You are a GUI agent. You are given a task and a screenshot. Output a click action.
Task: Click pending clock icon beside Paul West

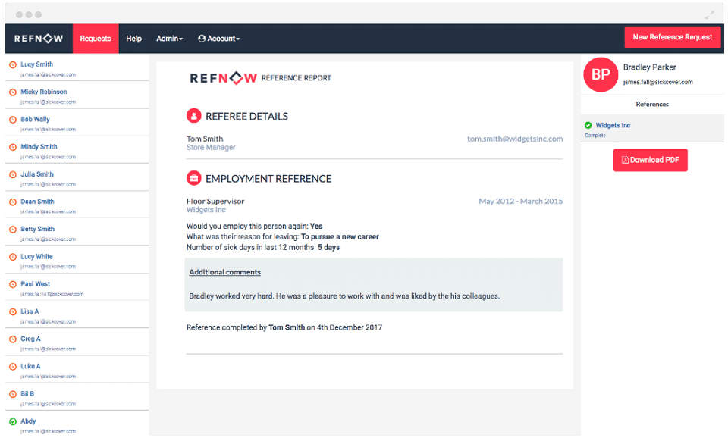[x=13, y=284]
